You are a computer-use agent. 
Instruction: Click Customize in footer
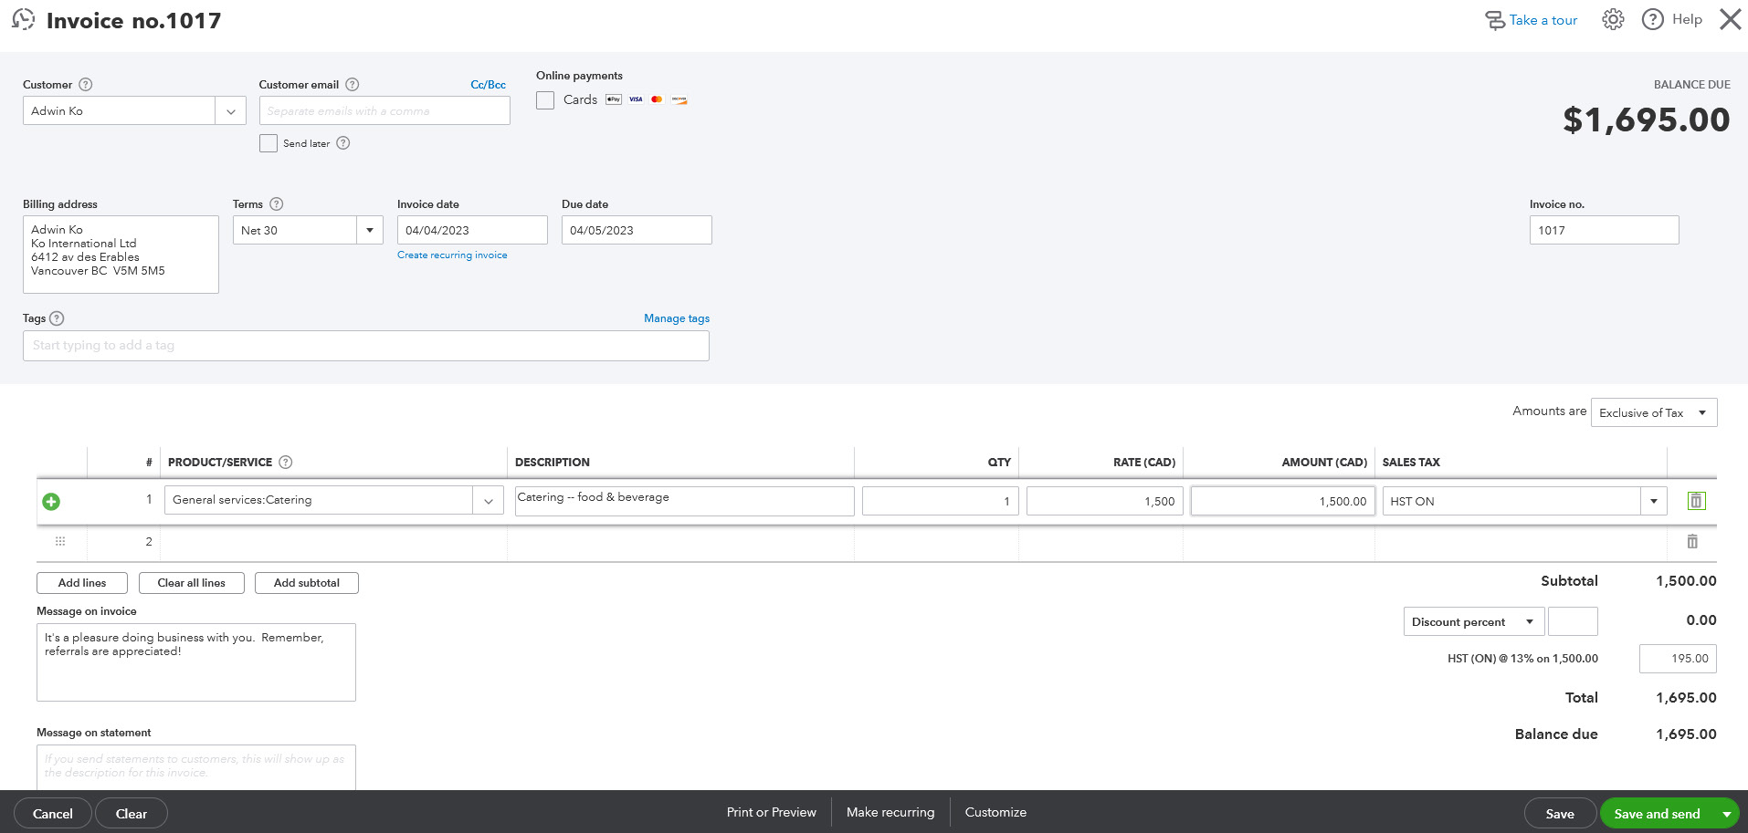click(995, 812)
